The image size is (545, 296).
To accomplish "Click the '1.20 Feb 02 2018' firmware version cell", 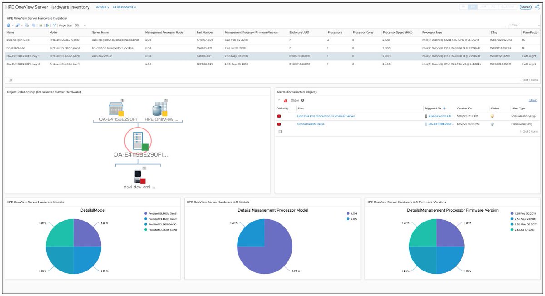I will click(236, 40).
